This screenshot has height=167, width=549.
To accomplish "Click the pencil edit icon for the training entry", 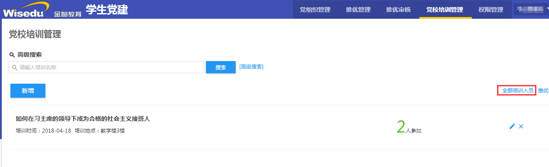I will 512,126.
